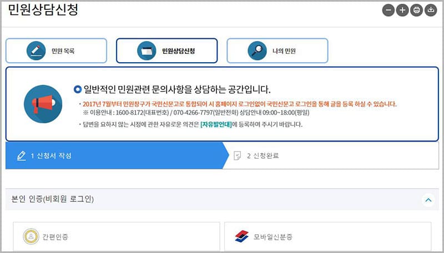The image size is (444, 253).
Task: Collapse the 본인 인증 section chevron
Action: [427, 199]
